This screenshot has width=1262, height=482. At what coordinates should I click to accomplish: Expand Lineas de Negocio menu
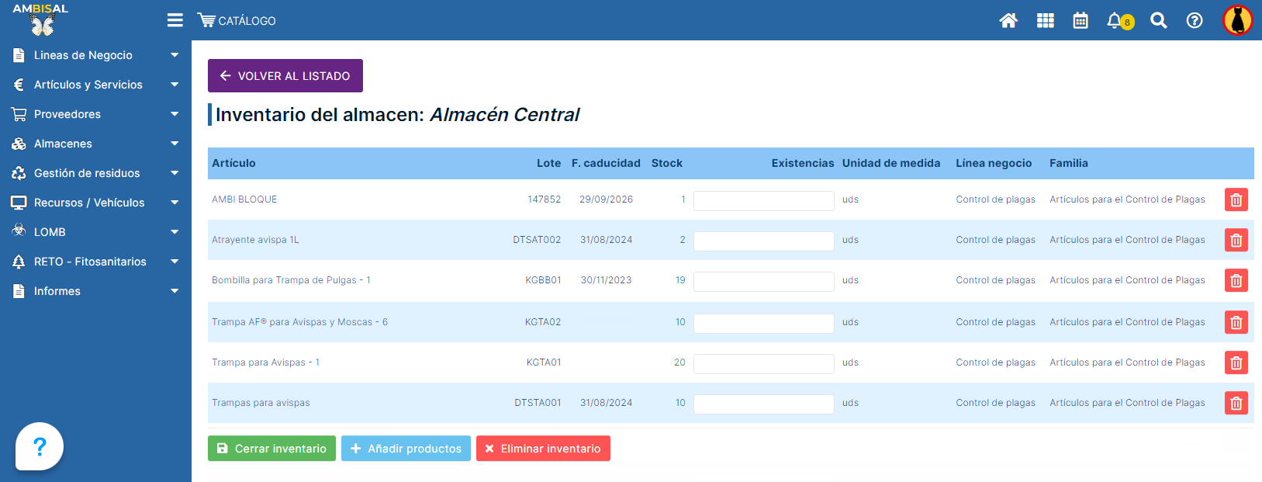(x=95, y=55)
